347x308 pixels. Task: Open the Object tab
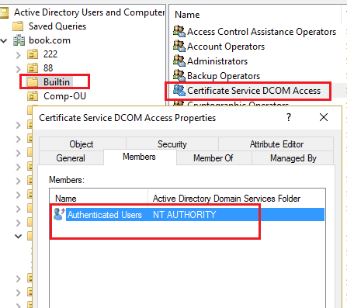point(82,144)
